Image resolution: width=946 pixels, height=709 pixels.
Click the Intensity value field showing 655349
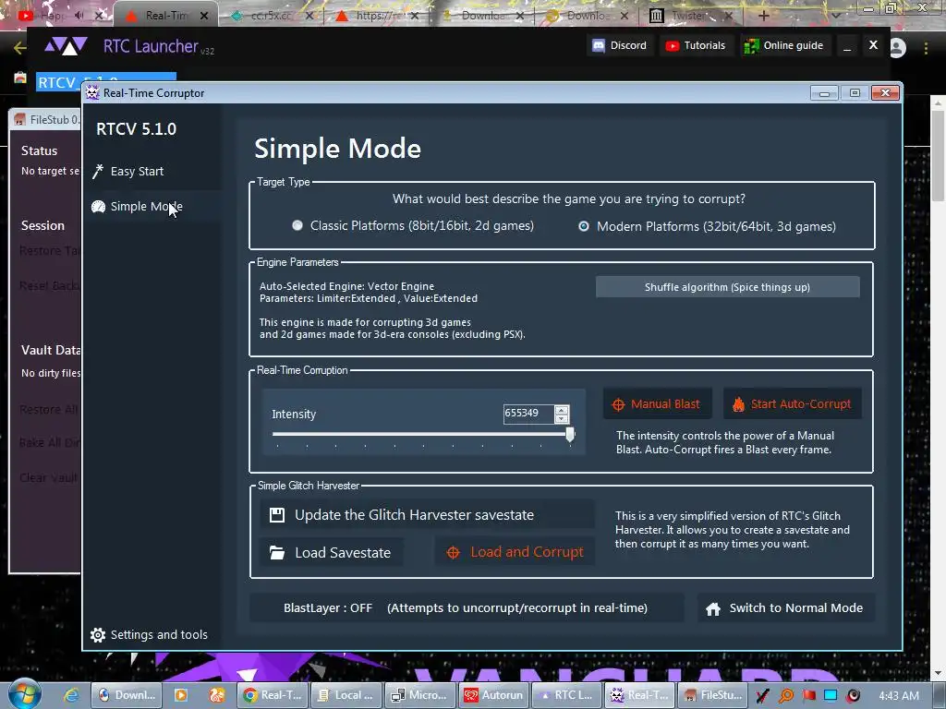[x=528, y=414]
